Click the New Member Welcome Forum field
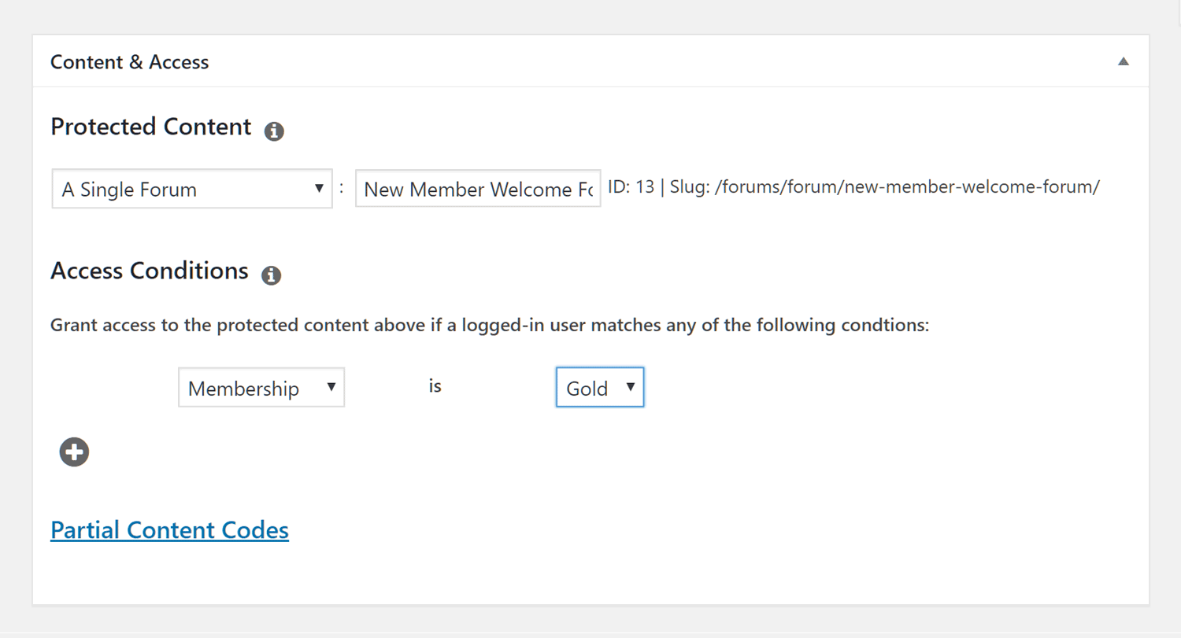 click(x=478, y=189)
